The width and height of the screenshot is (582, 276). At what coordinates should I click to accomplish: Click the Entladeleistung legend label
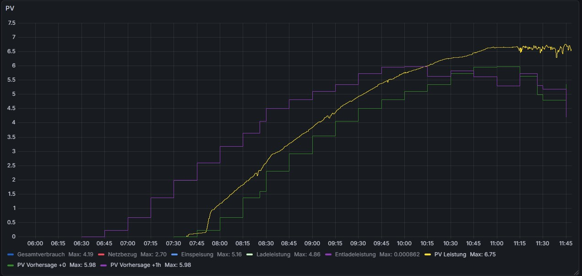coord(355,254)
